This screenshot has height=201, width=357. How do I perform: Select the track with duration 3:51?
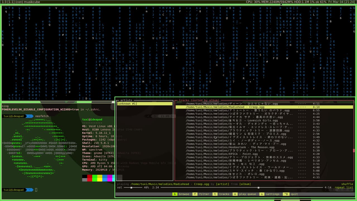tap(264, 164)
